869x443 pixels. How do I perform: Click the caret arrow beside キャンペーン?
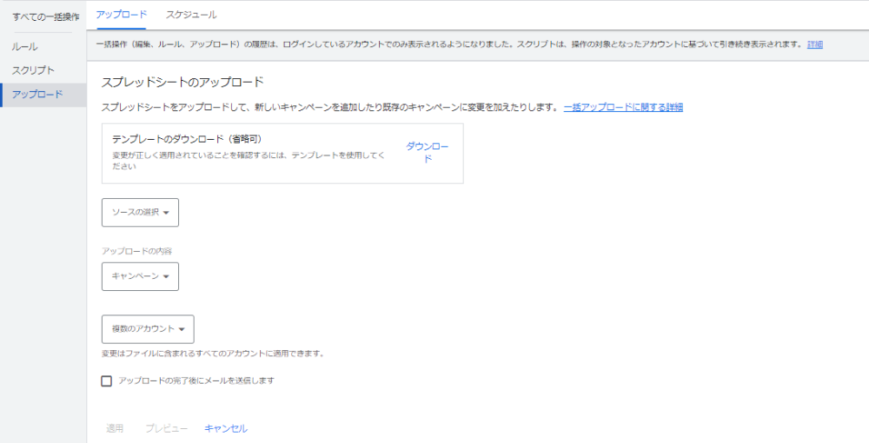[166, 277]
